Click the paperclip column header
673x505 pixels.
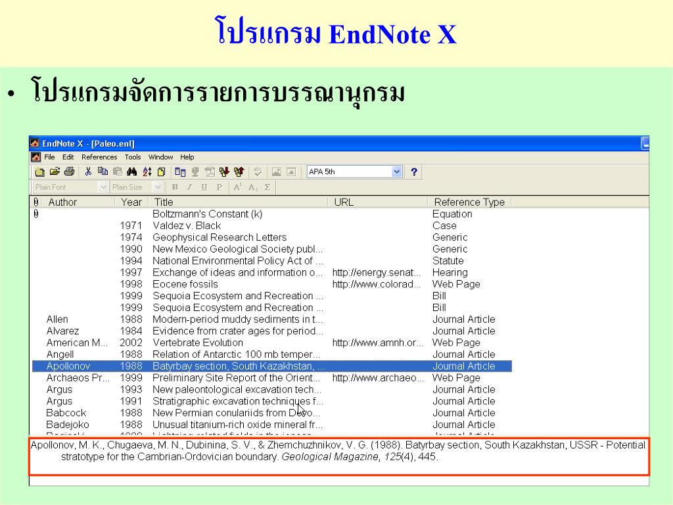36,202
